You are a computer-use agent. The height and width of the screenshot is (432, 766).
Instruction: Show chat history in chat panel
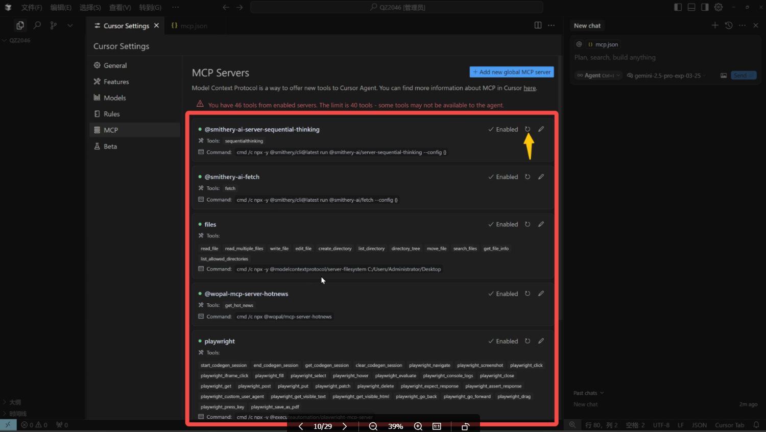(729, 26)
